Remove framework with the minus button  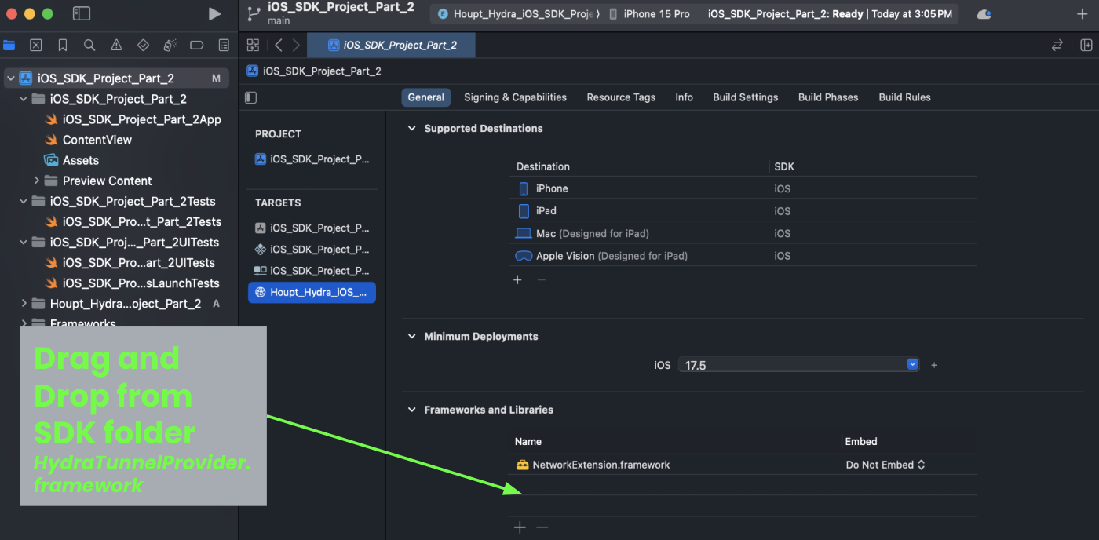coord(542,527)
